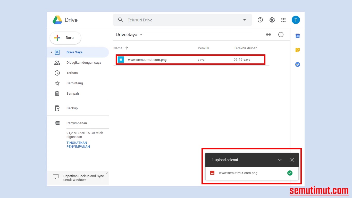This screenshot has width=352, height=198.
Task: Show details info icon
Action: (x=281, y=35)
